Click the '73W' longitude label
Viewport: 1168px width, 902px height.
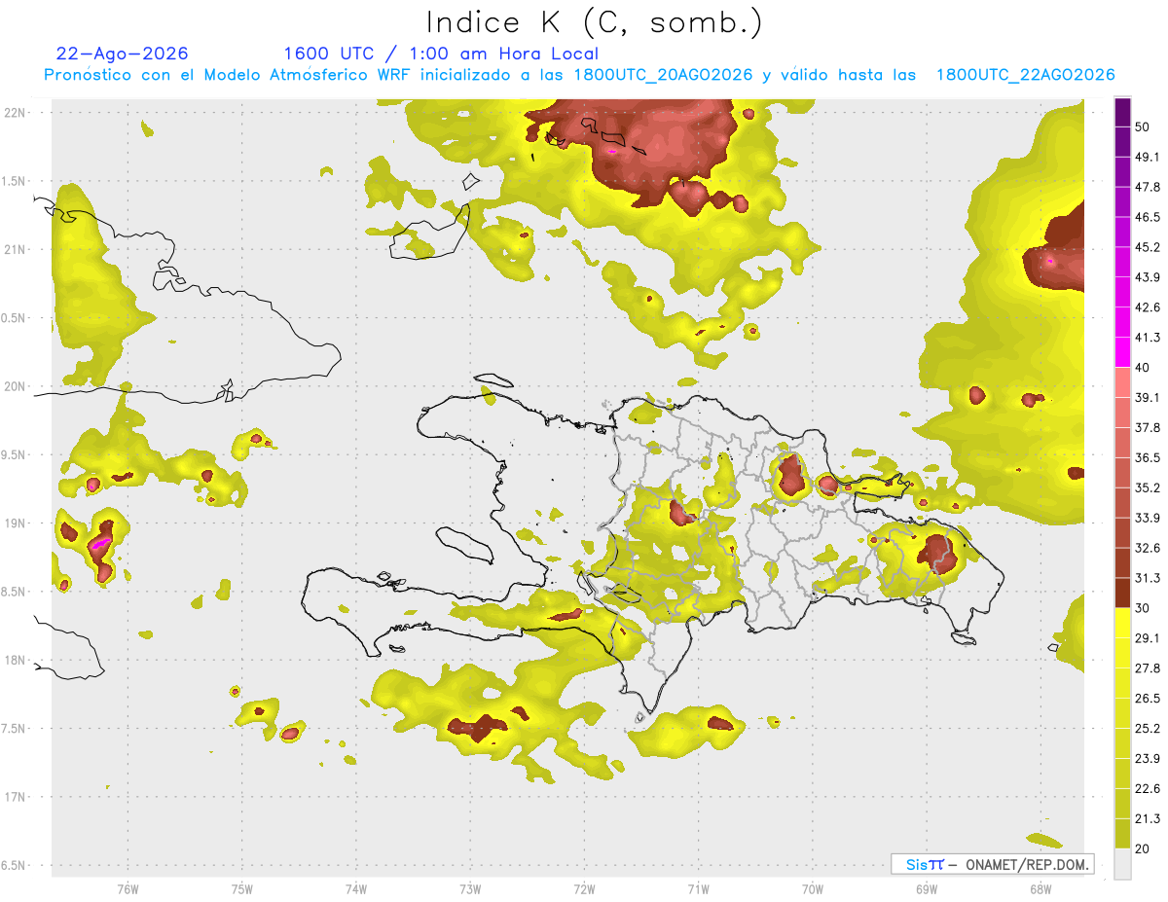(470, 888)
